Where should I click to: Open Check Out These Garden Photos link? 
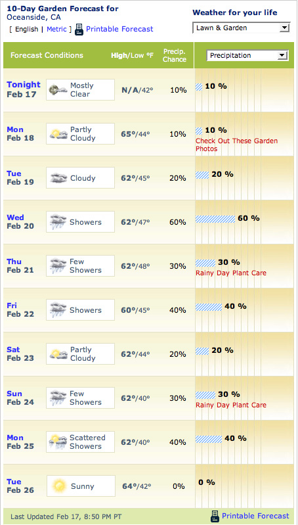point(236,145)
